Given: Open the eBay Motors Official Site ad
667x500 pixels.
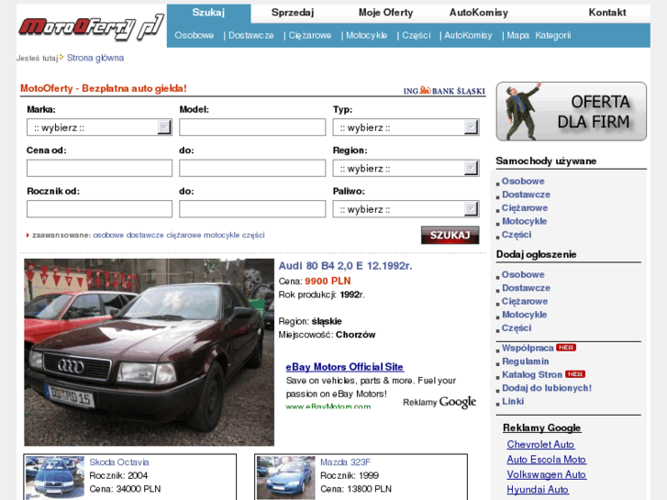Looking at the screenshot, I should (x=344, y=367).
